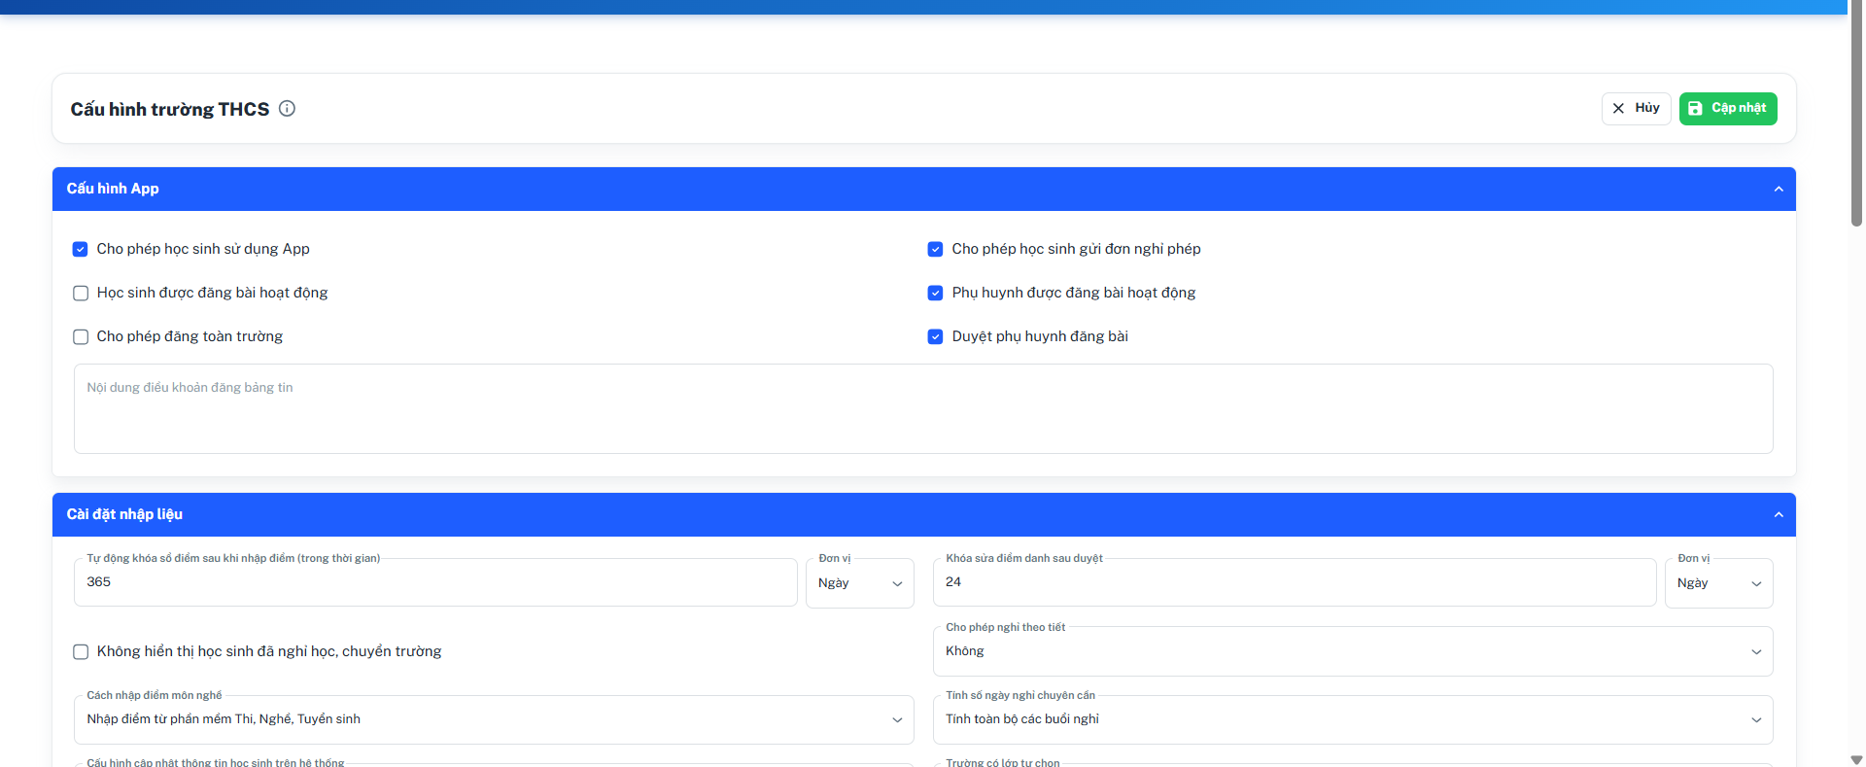
Task: Open the Tính số ngày nghỉ chuyên cần dropdown
Action: (1353, 719)
